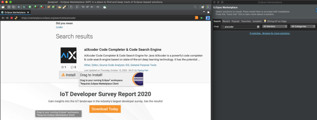Expand the browser refresh dropdown arrow
The width and height of the screenshot is (317, 120).
point(18,18)
